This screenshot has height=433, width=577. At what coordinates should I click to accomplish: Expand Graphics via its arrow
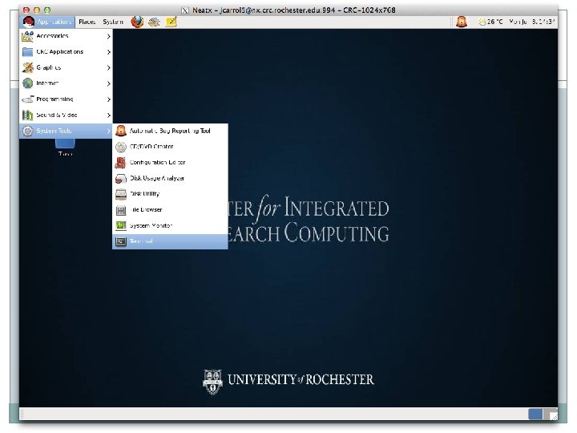coord(108,67)
